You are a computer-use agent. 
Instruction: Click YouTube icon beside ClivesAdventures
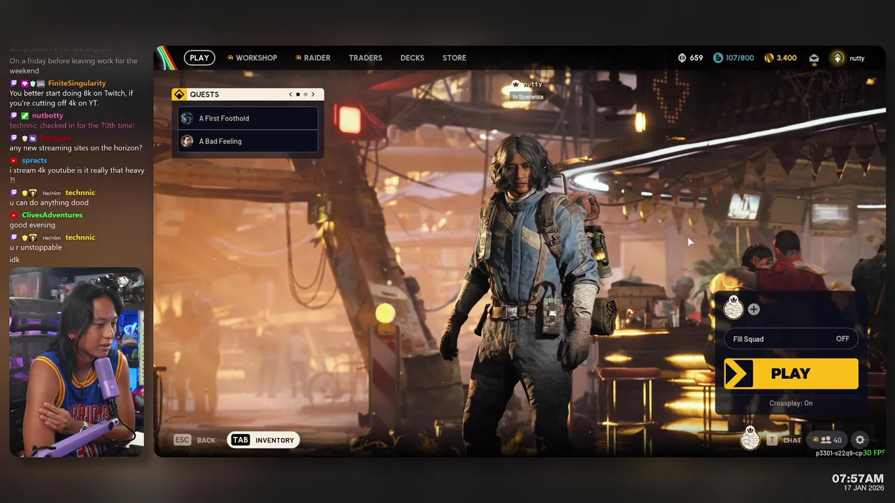14,215
